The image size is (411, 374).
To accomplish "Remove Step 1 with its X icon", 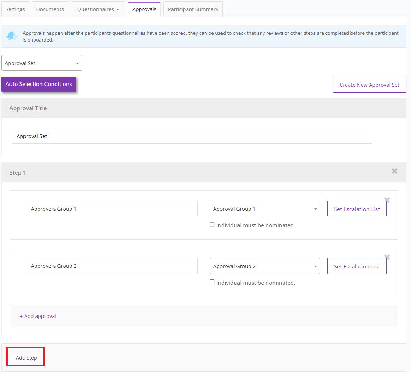I will (394, 171).
